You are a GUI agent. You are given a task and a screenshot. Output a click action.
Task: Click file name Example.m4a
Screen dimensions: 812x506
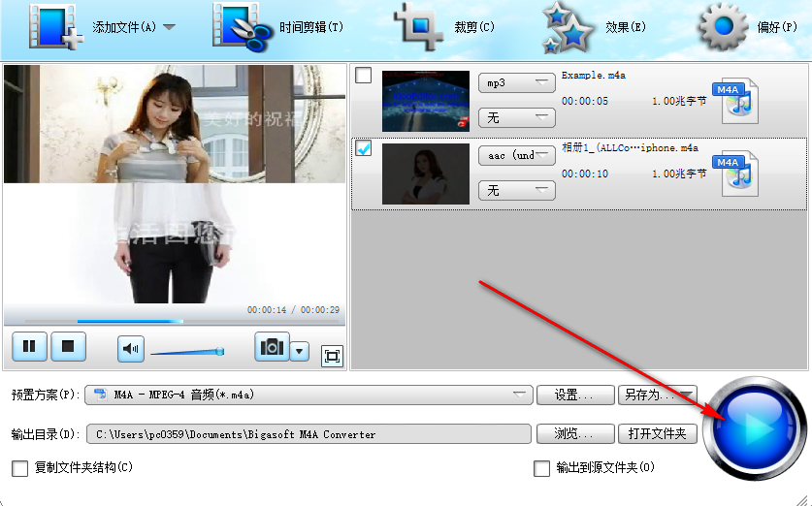point(594,76)
